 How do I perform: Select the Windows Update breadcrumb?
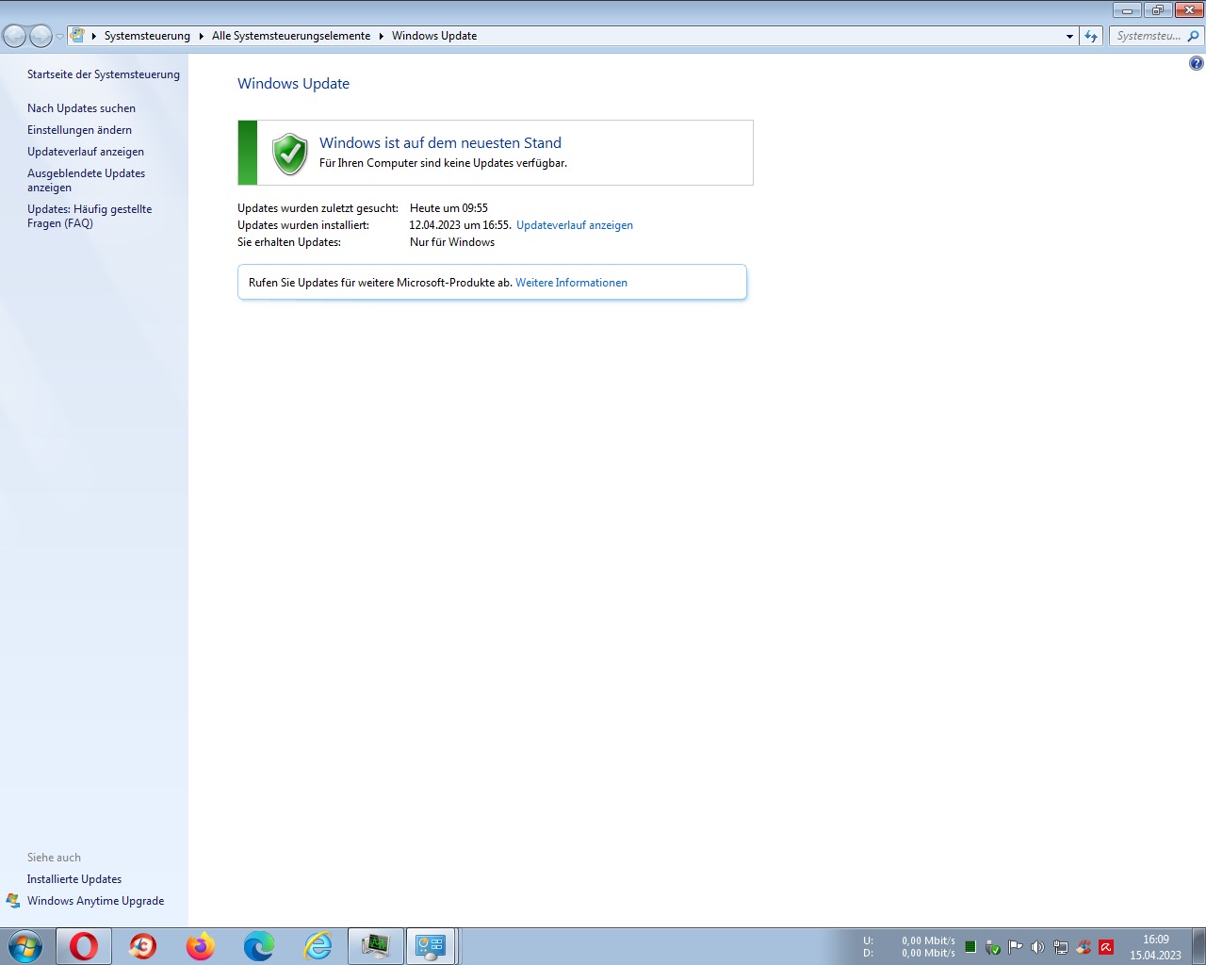click(434, 36)
